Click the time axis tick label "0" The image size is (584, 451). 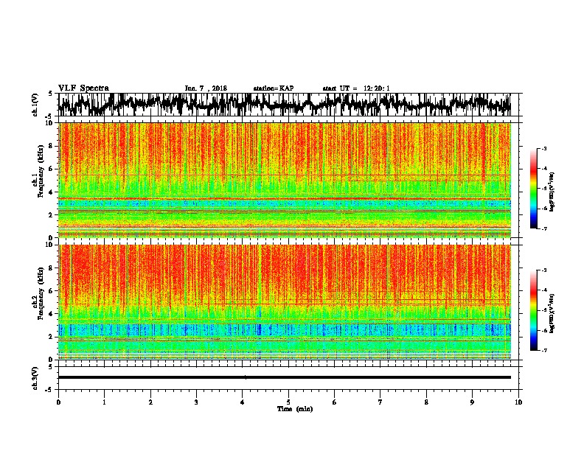(58, 402)
